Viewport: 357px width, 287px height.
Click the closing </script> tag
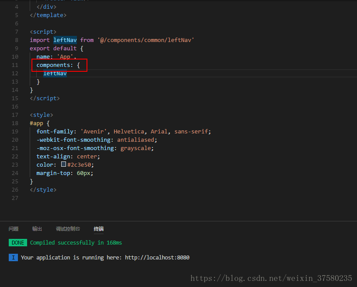coord(45,98)
